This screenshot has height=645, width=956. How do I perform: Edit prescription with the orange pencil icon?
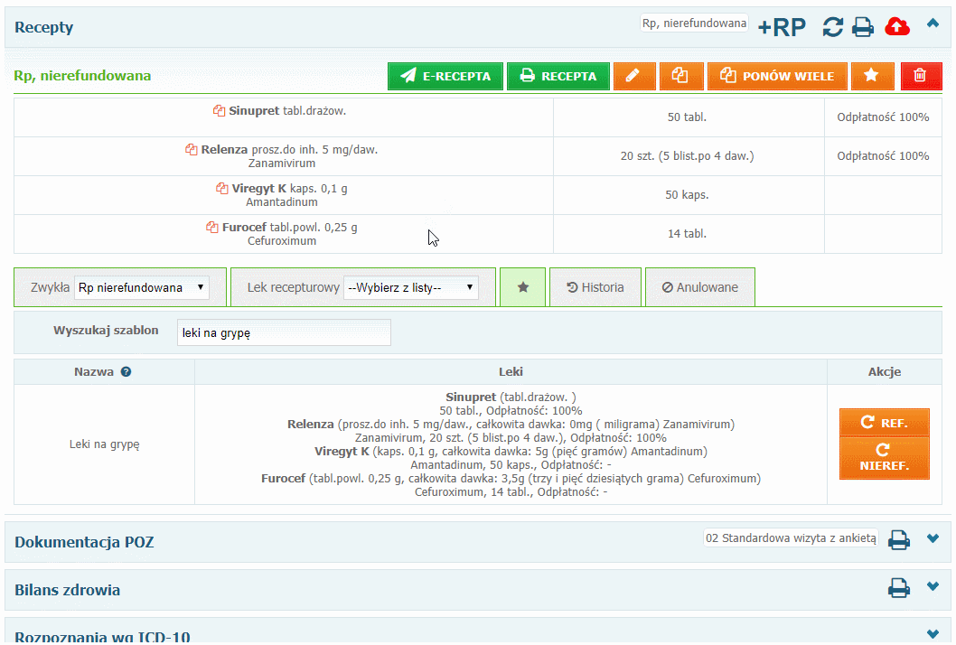634,76
